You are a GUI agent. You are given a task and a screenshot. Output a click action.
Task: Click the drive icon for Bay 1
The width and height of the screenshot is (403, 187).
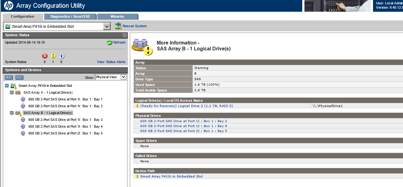click(23, 99)
